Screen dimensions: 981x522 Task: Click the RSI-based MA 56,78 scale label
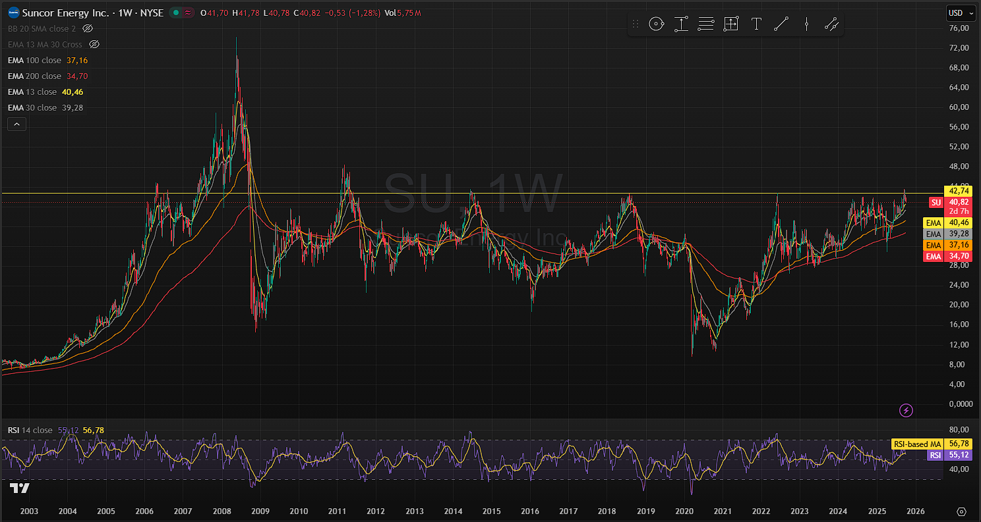pyautogui.click(x=932, y=444)
